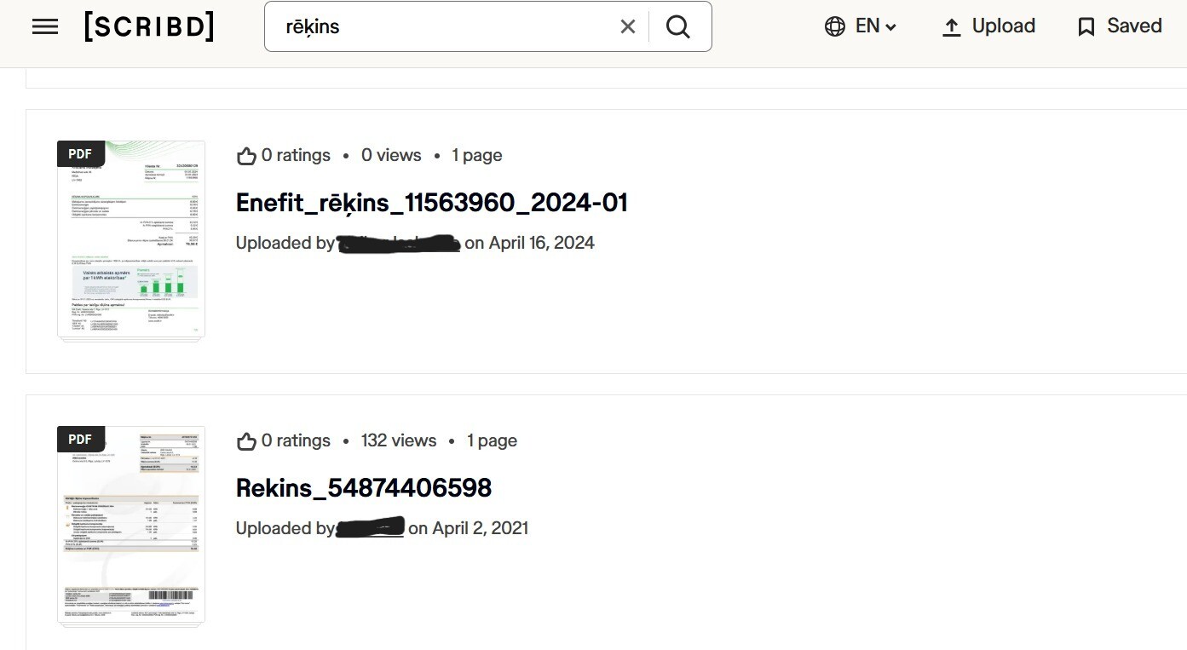The height and width of the screenshot is (650, 1187).
Task: Open the Saved documents list
Action: pyautogui.click(x=1120, y=26)
